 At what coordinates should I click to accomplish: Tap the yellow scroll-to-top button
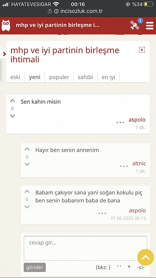point(146,257)
